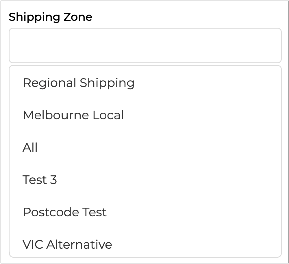The height and width of the screenshot is (264, 289).
Task: Click the Test 3 list entry
Action: tap(40, 180)
